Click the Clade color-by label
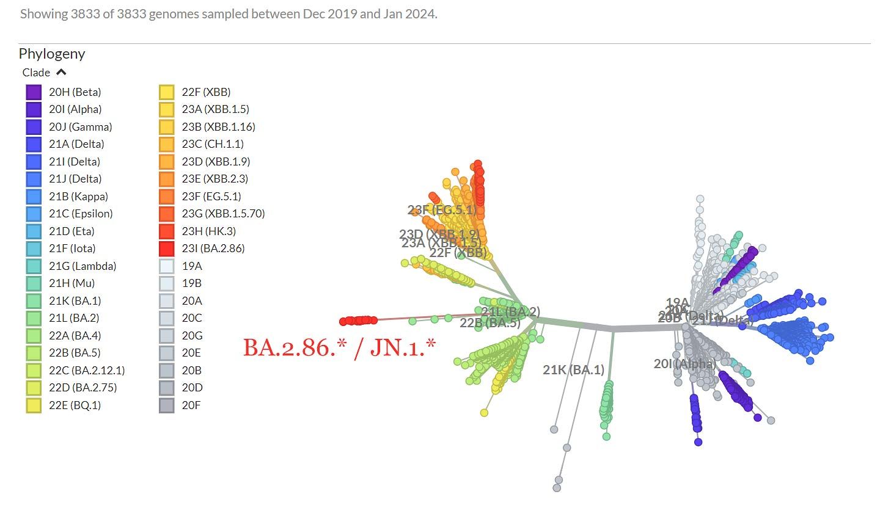 (36, 72)
